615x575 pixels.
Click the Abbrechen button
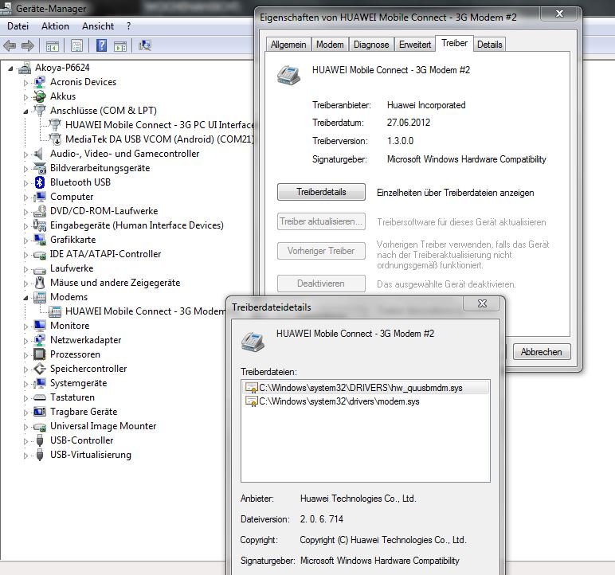coord(541,352)
